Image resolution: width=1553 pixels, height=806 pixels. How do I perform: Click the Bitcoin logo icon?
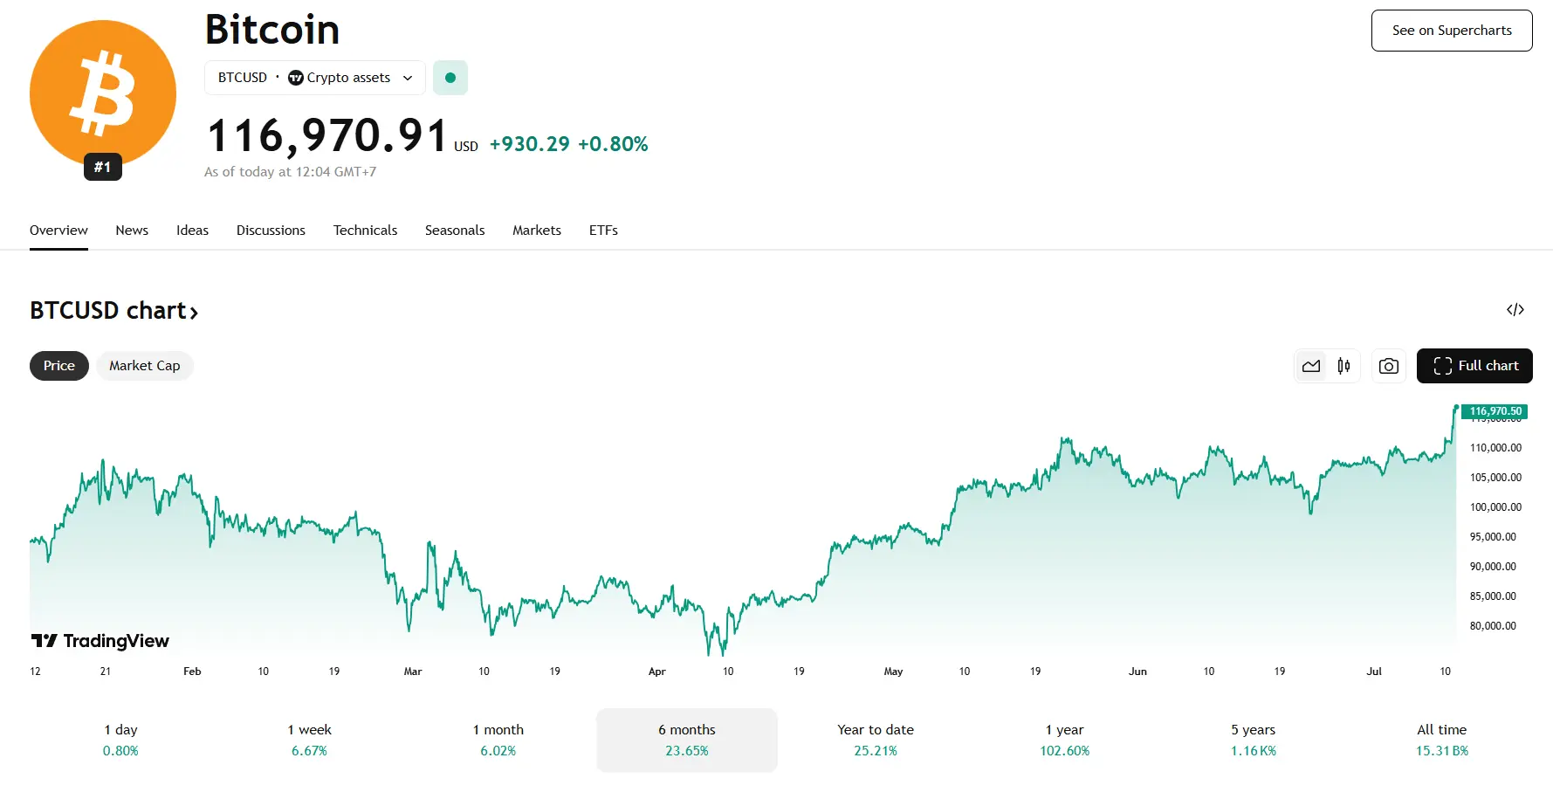[x=103, y=93]
